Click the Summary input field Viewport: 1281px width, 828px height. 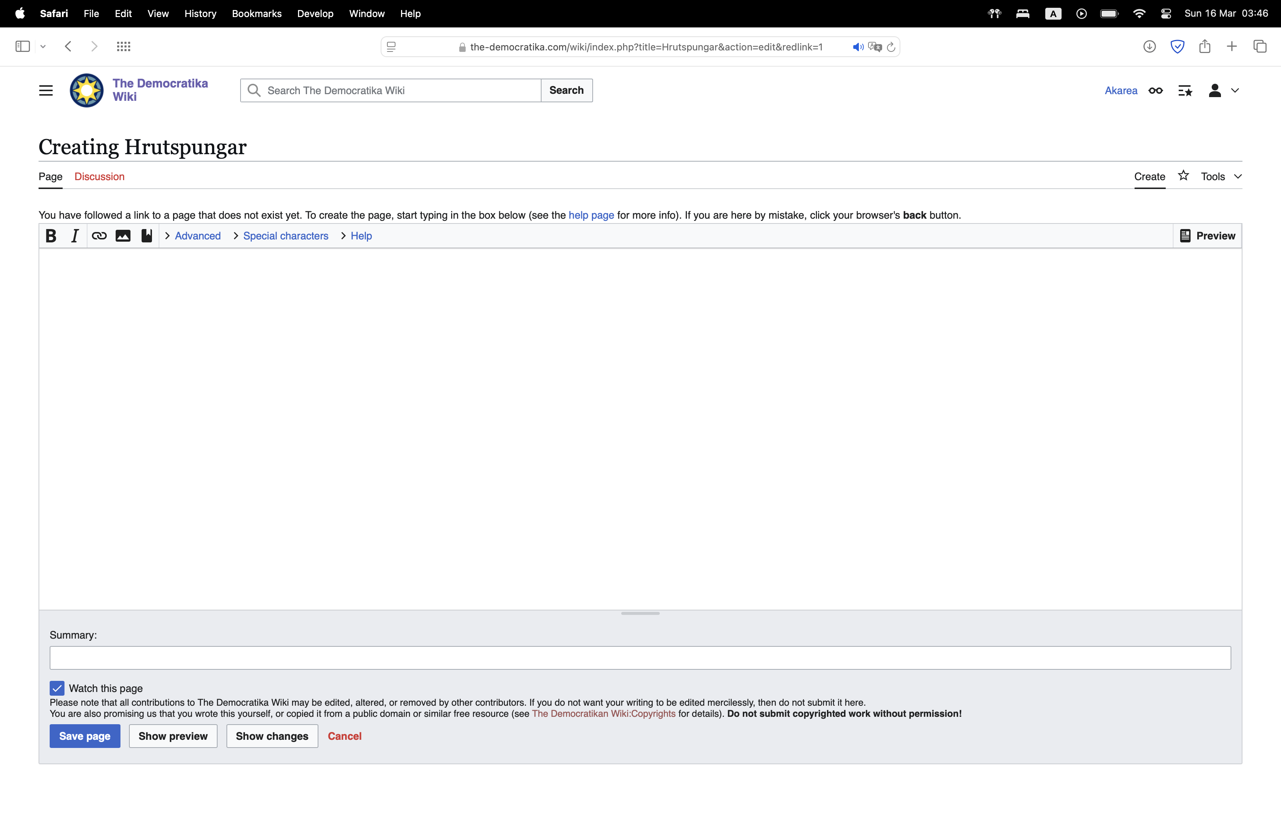click(640, 658)
